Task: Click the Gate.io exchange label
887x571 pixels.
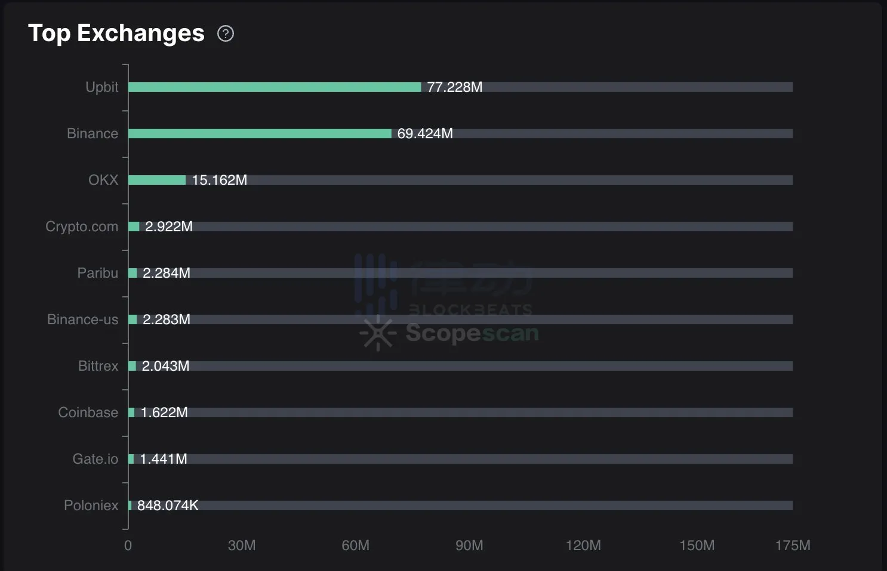Action: click(x=96, y=459)
